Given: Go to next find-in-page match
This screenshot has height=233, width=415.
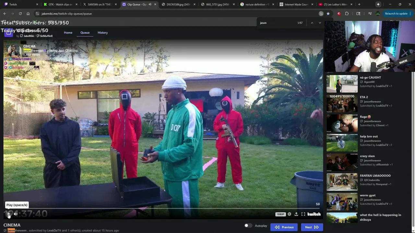Looking at the screenshot, I should pos(320,23).
